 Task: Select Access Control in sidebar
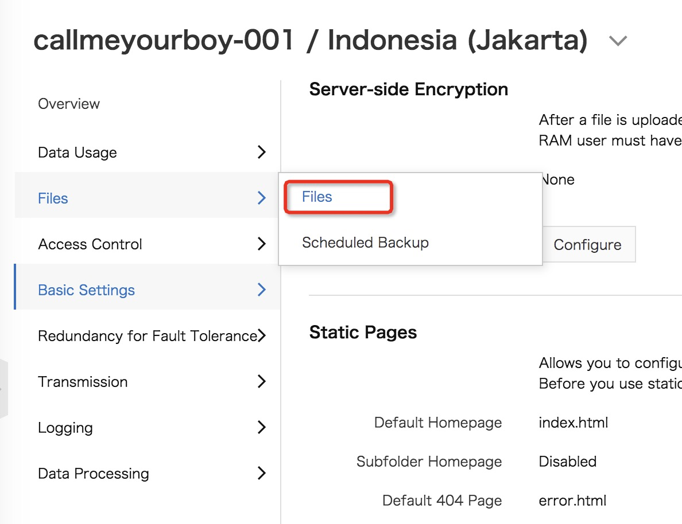90,244
